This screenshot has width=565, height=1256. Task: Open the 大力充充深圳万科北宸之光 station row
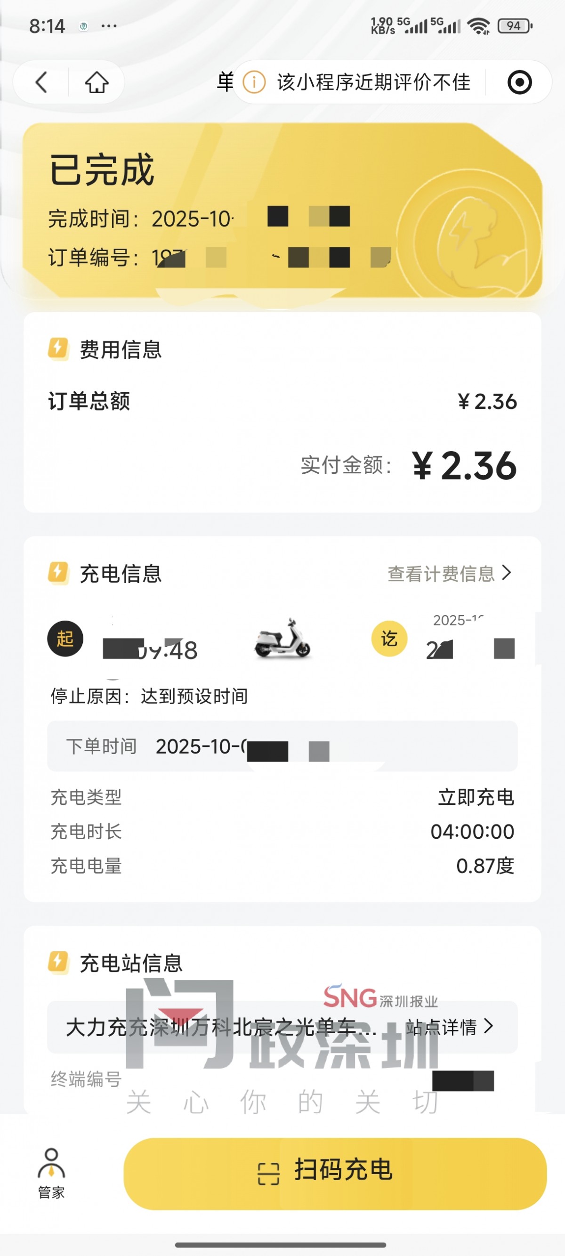tap(220, 1027)
